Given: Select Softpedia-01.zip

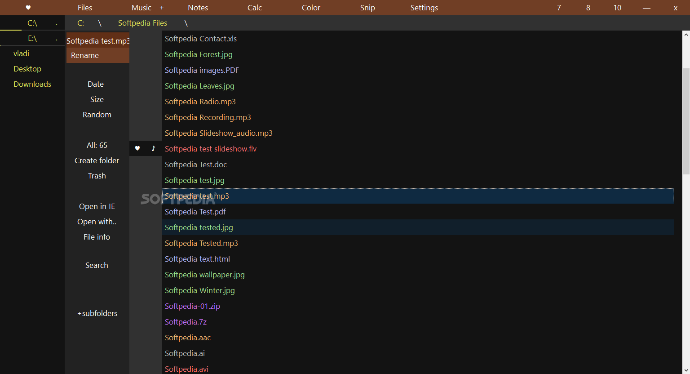Looking at the screenshot, I should point(192,306).
